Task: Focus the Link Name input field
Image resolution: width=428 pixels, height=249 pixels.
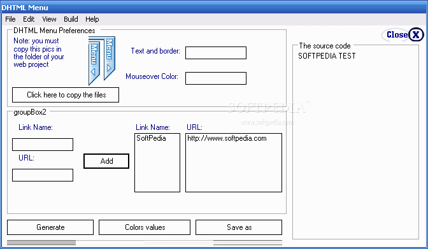Action: pyautogui.click(x=43, y=145)
